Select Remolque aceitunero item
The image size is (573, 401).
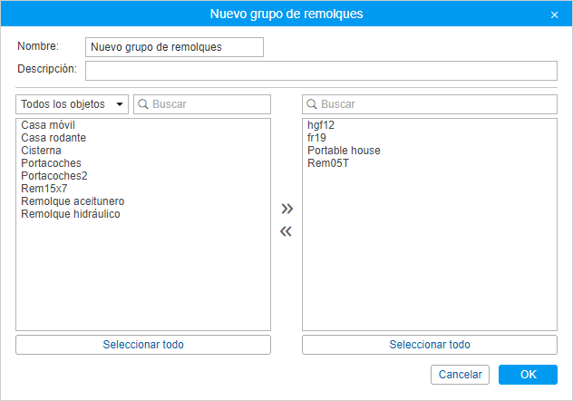pyautogui.click(x=73, y=201)
